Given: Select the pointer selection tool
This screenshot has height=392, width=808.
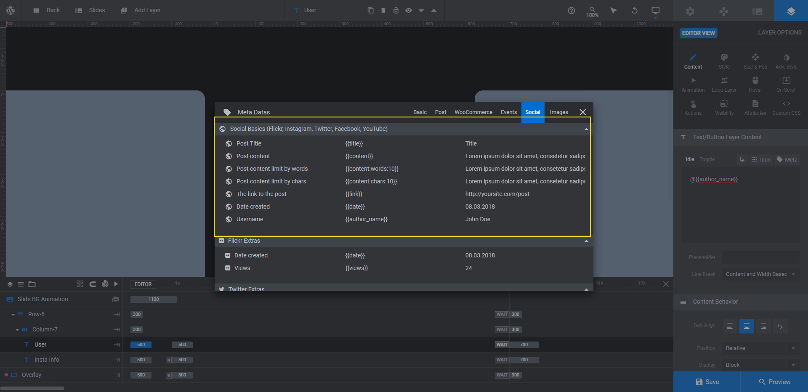Looking at the screenshot, I should click(x=614, y=11).
